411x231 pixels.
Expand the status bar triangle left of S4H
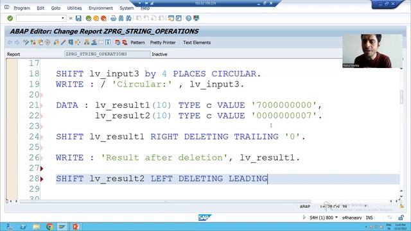[x=304, y=218]
